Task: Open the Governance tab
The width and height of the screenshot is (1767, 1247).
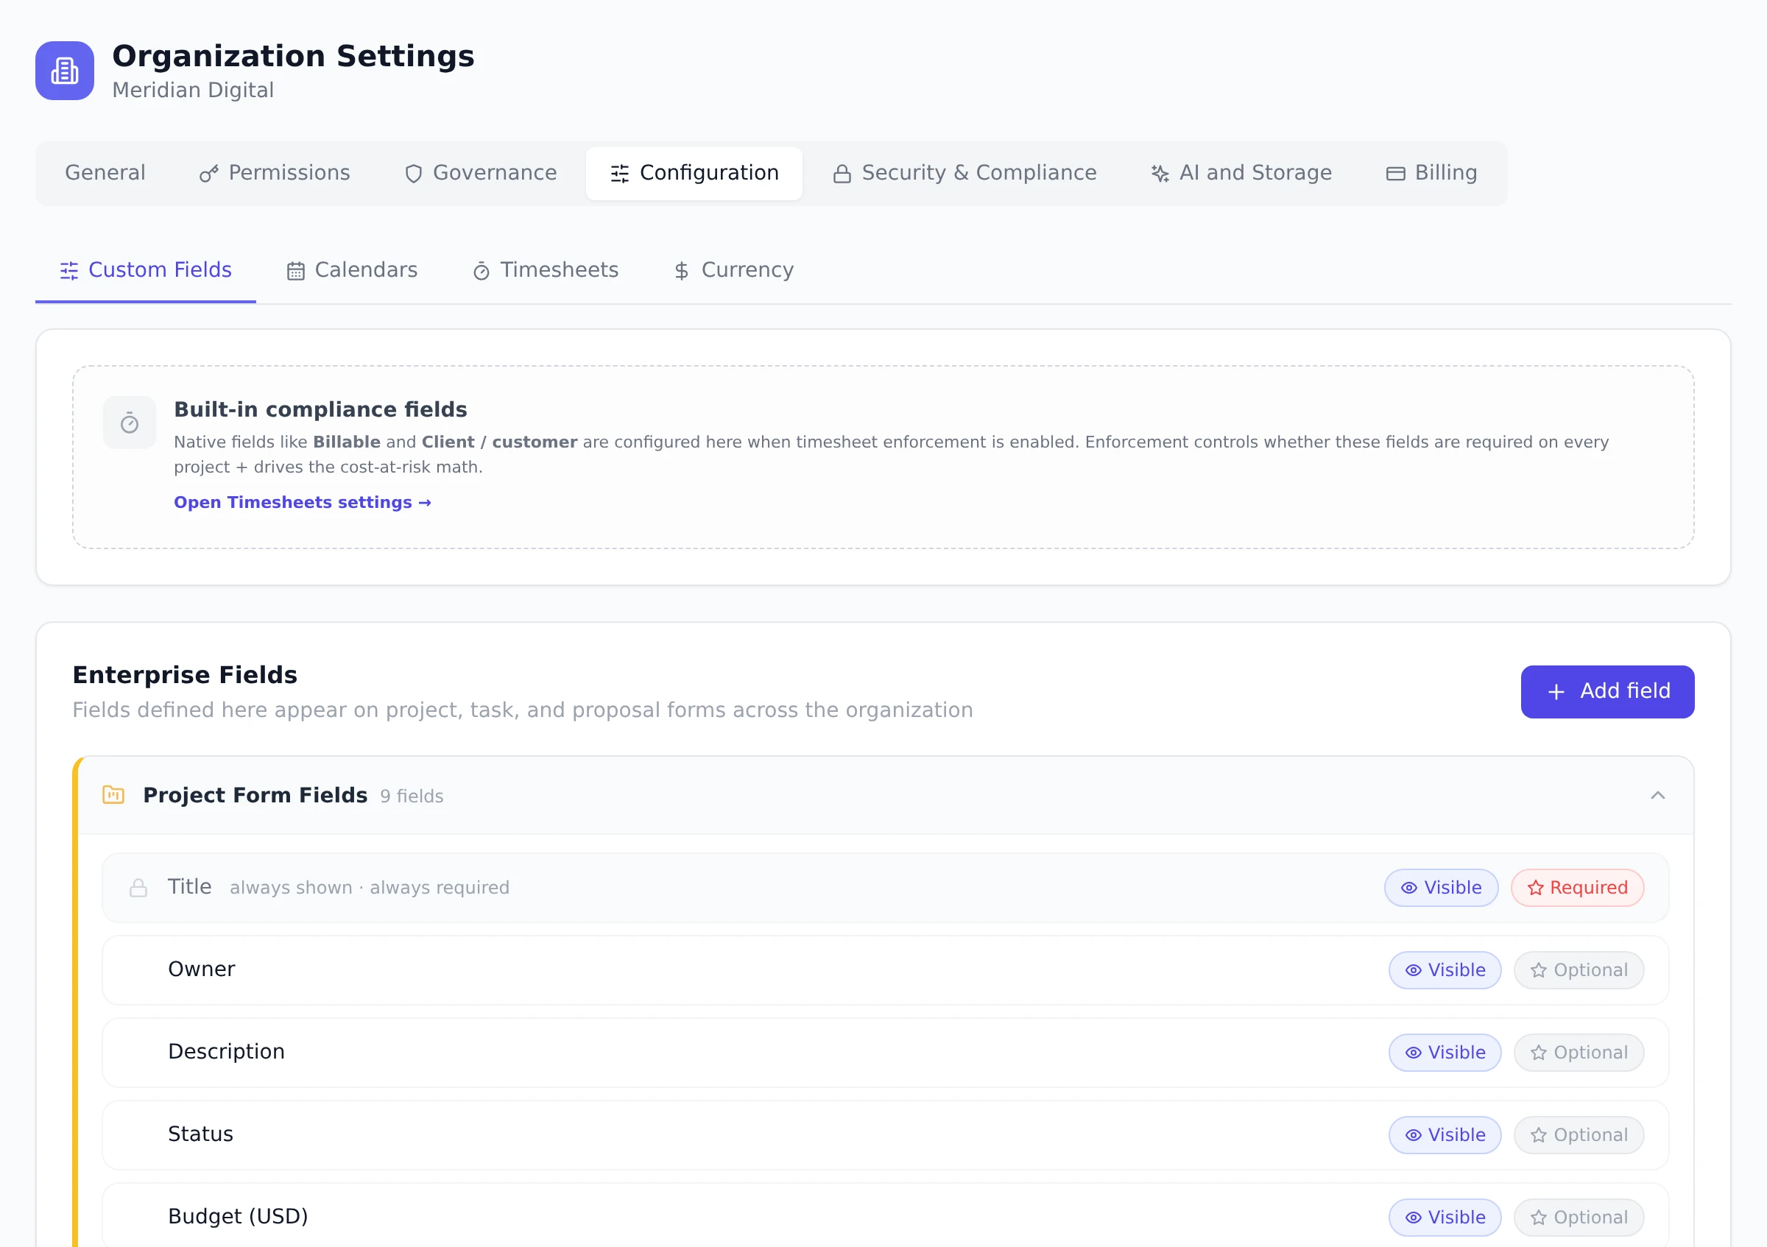Action: pos(480,173)
